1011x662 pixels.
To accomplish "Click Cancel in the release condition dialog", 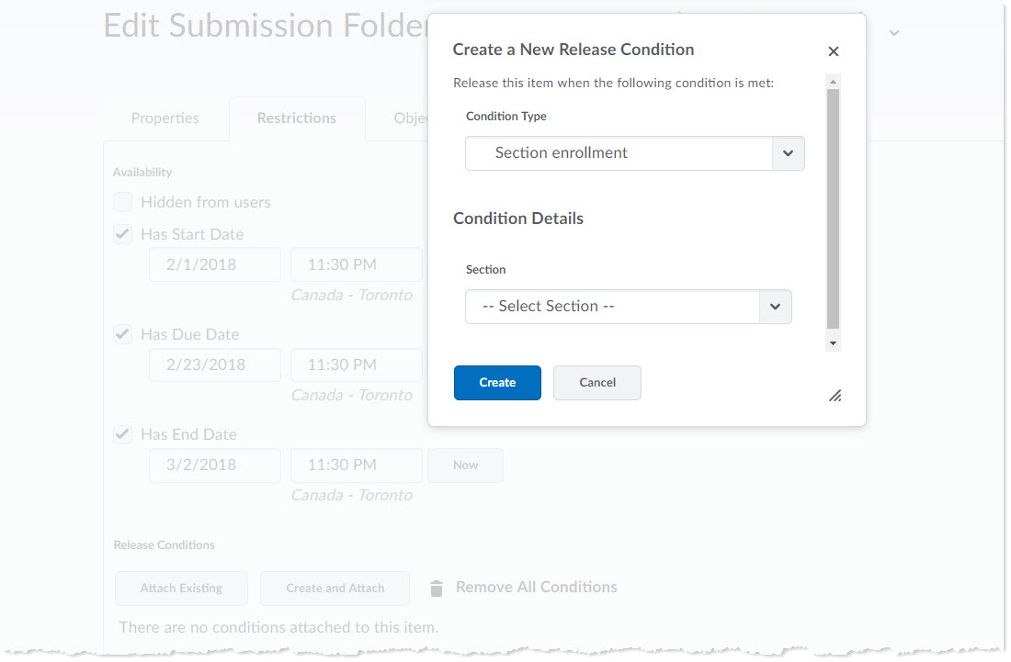I will click(596, 383).
